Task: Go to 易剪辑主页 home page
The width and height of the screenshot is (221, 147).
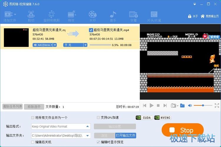Action: point(210,16)
